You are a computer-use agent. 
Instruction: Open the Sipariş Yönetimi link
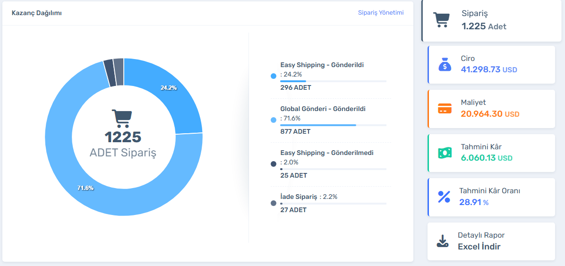point(380,13)
